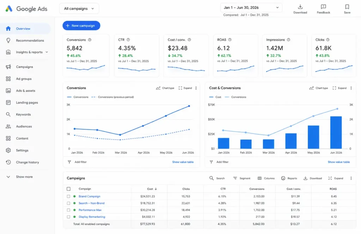Click the ROAS card help icon
361x234 pixels.
[x=230, y=40]
